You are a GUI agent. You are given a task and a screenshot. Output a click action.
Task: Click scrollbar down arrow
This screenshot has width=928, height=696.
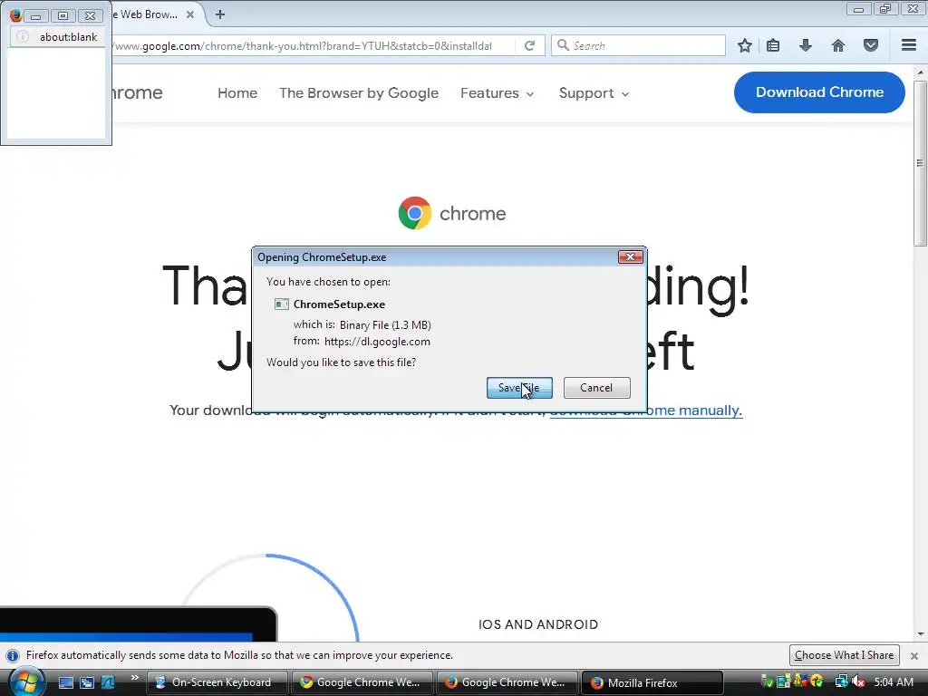click(920, 633)
